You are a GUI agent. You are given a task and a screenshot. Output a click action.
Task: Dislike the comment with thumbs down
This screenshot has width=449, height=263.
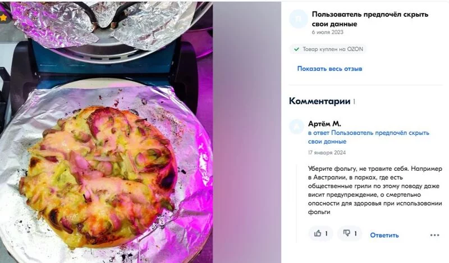coord(350,233)
